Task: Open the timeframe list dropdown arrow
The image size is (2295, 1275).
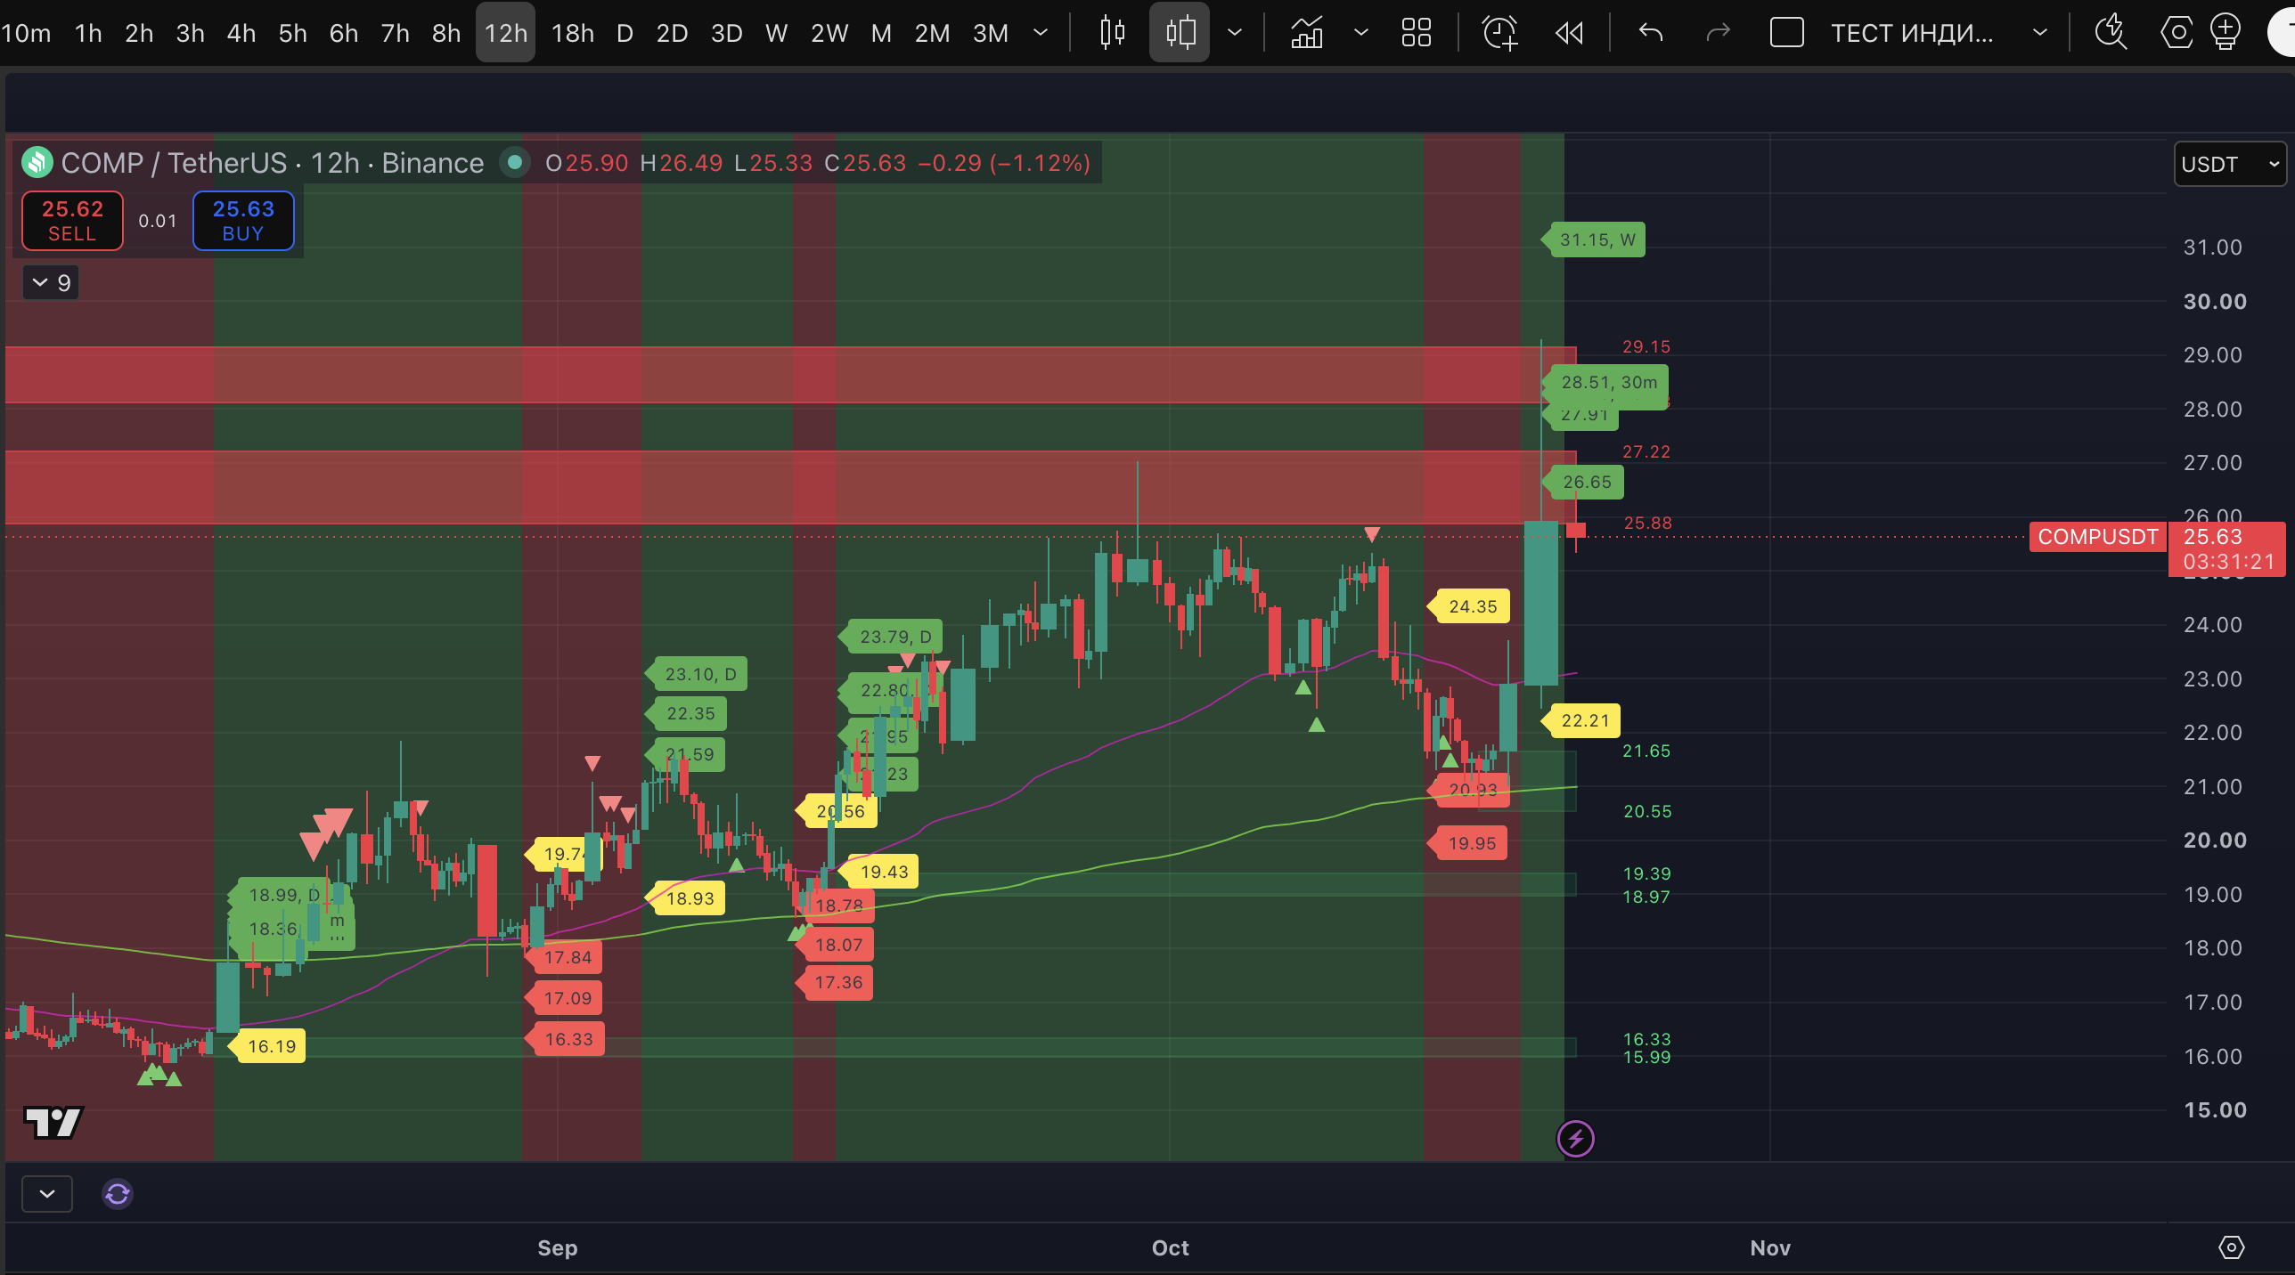Action: coord(1040,33)
